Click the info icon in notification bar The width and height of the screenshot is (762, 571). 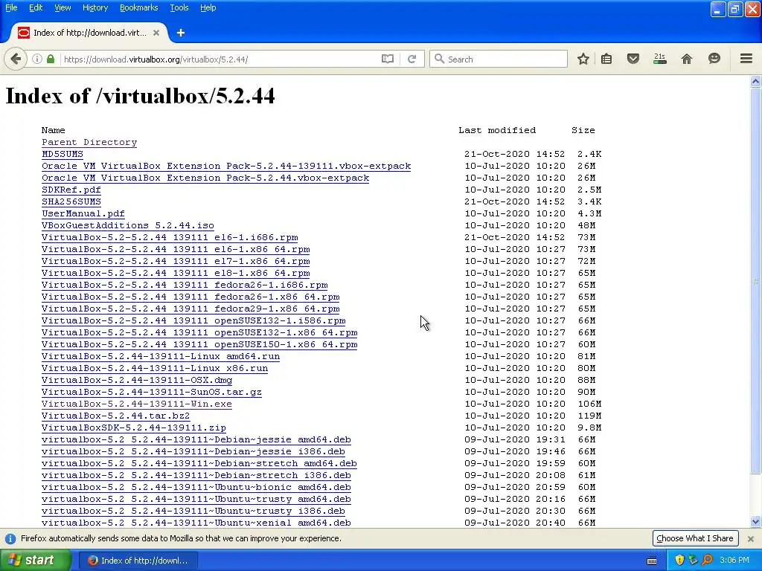tap(10, 538)
